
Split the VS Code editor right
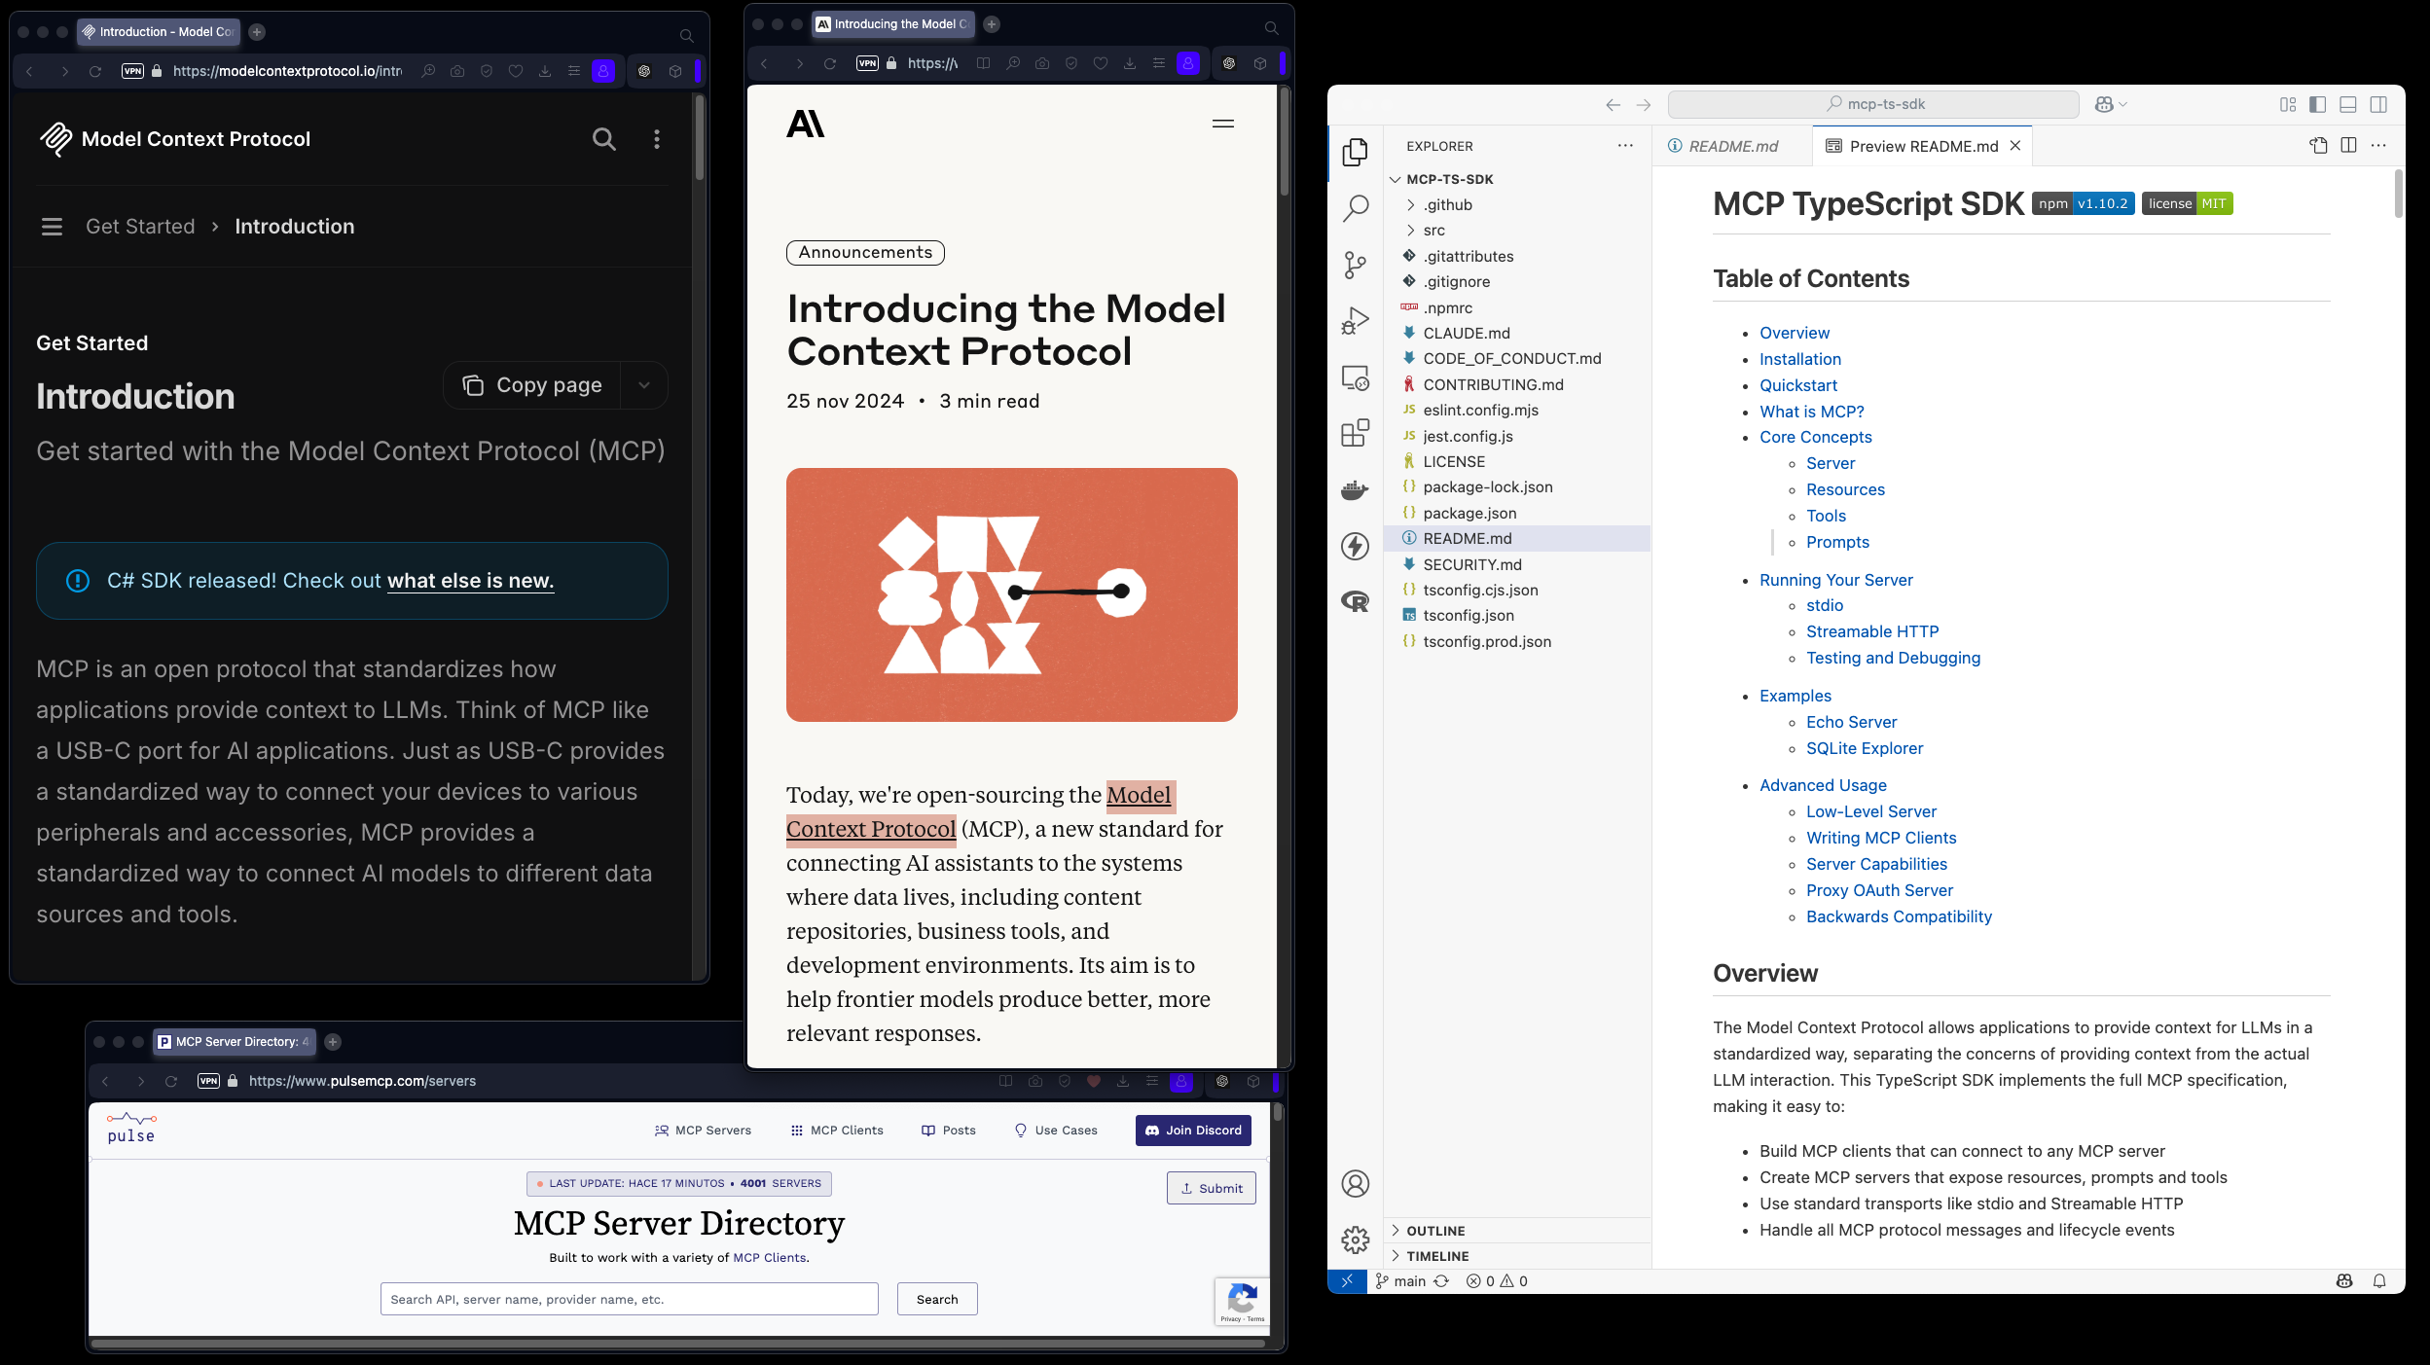pos(2348,146)
